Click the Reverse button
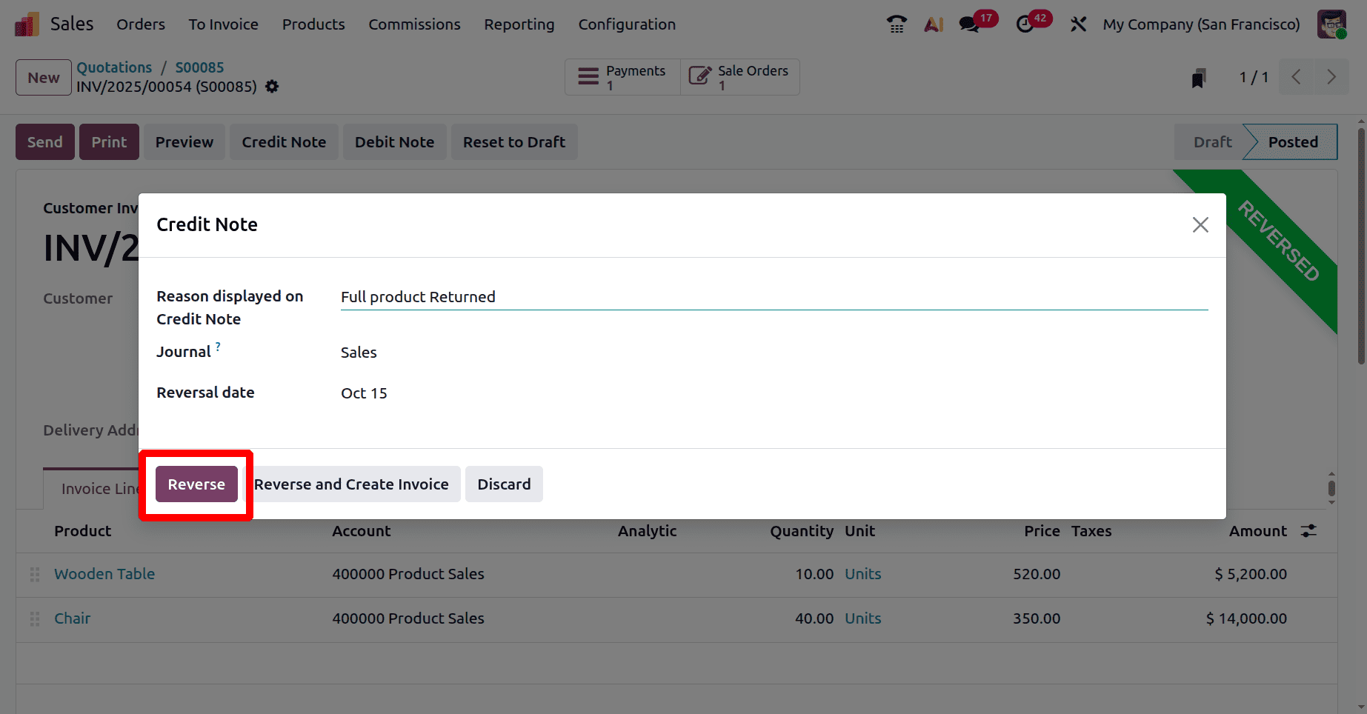The height and width of the screenshot is (714, 1367). (x=196, y=484)
